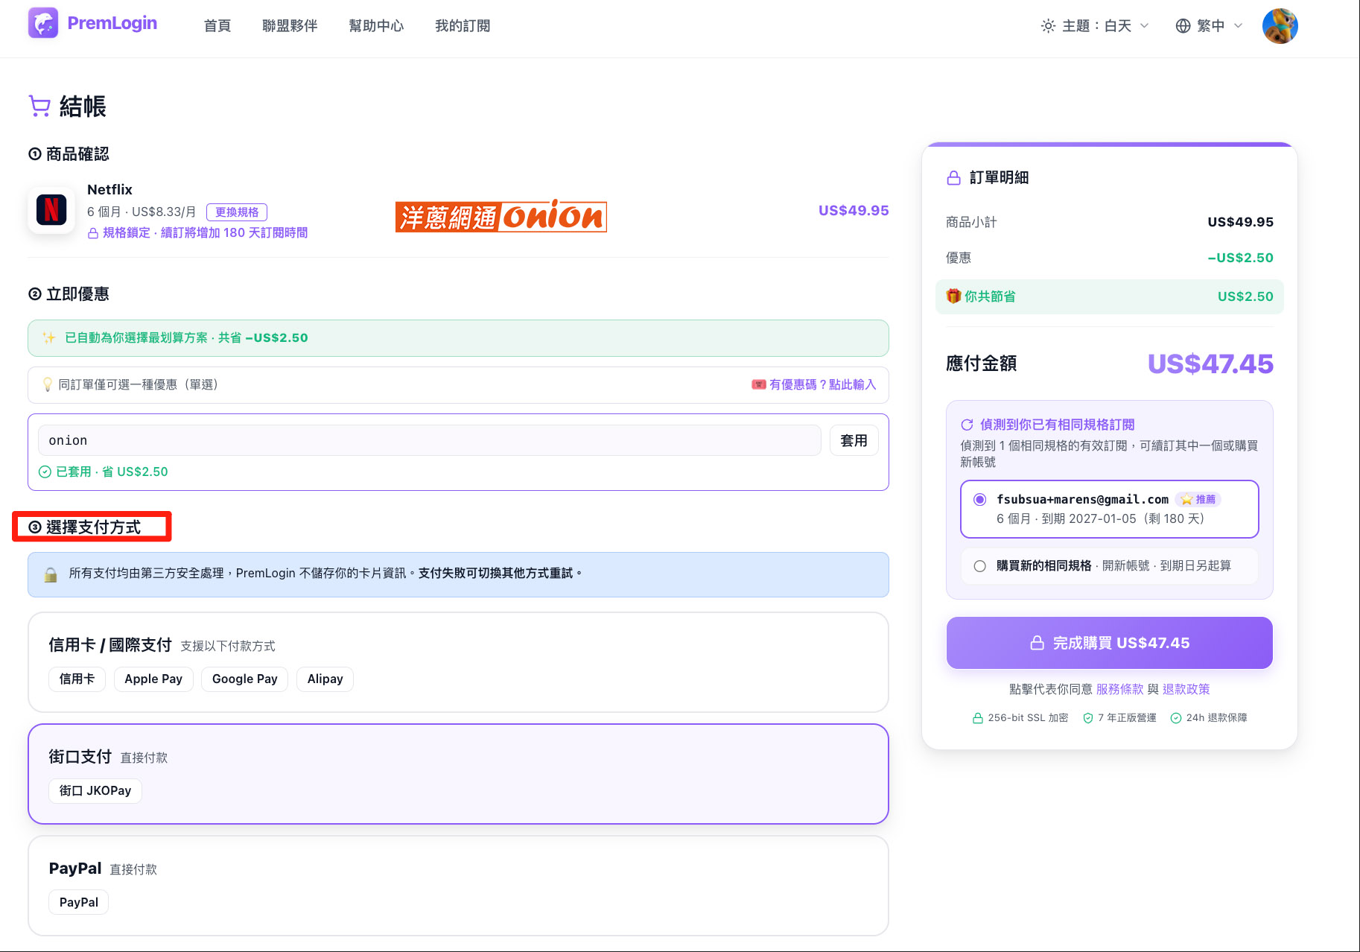This screenshot has width=1360, height=952.
Task: Select the 信用卡 / 國際支付 payment card
Action: (458, 662)
